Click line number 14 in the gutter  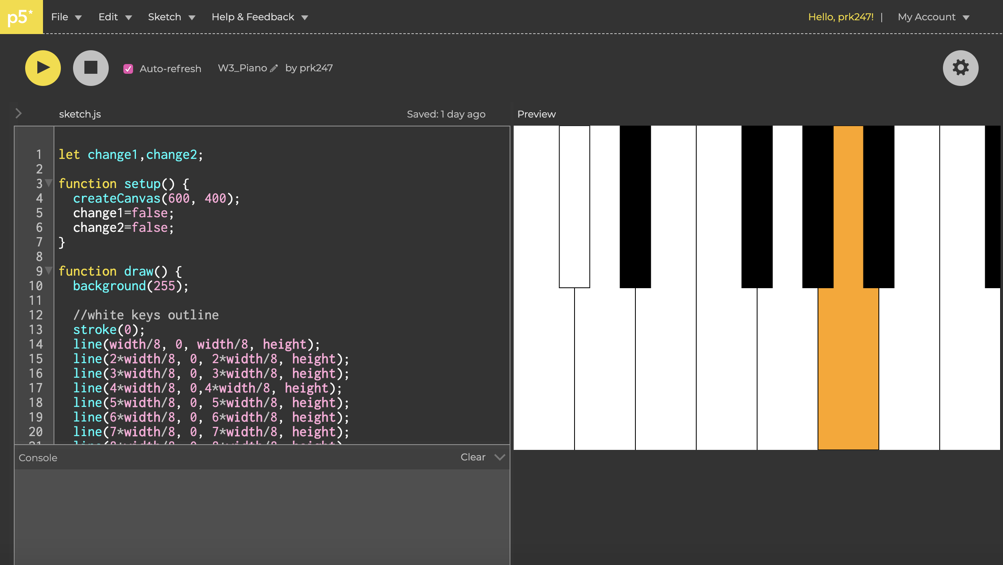click(x=36, y=344)
